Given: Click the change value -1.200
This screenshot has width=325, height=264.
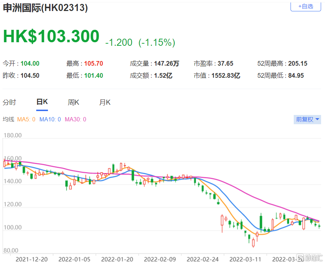Looking at the screenshot, I should tap(119, 43).
